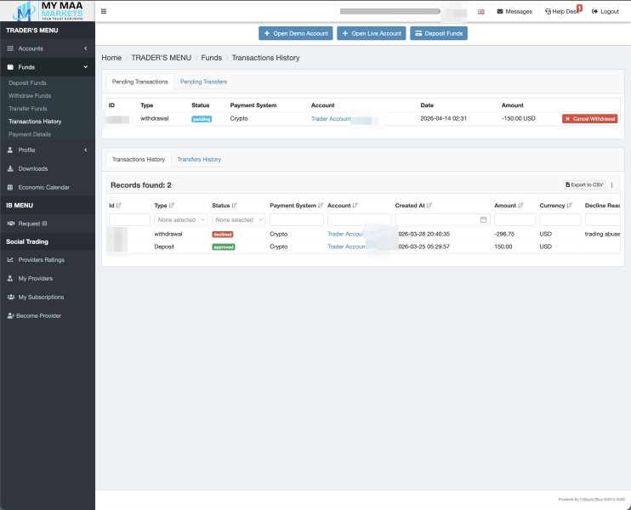
Task: Open Messages envelope in top bar
Action: coord(500,12)
